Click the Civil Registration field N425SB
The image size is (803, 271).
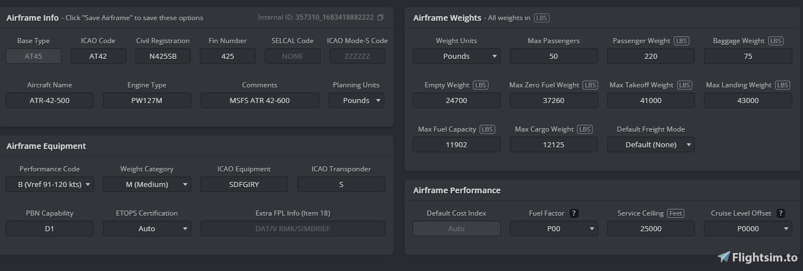tap(163, 56)
